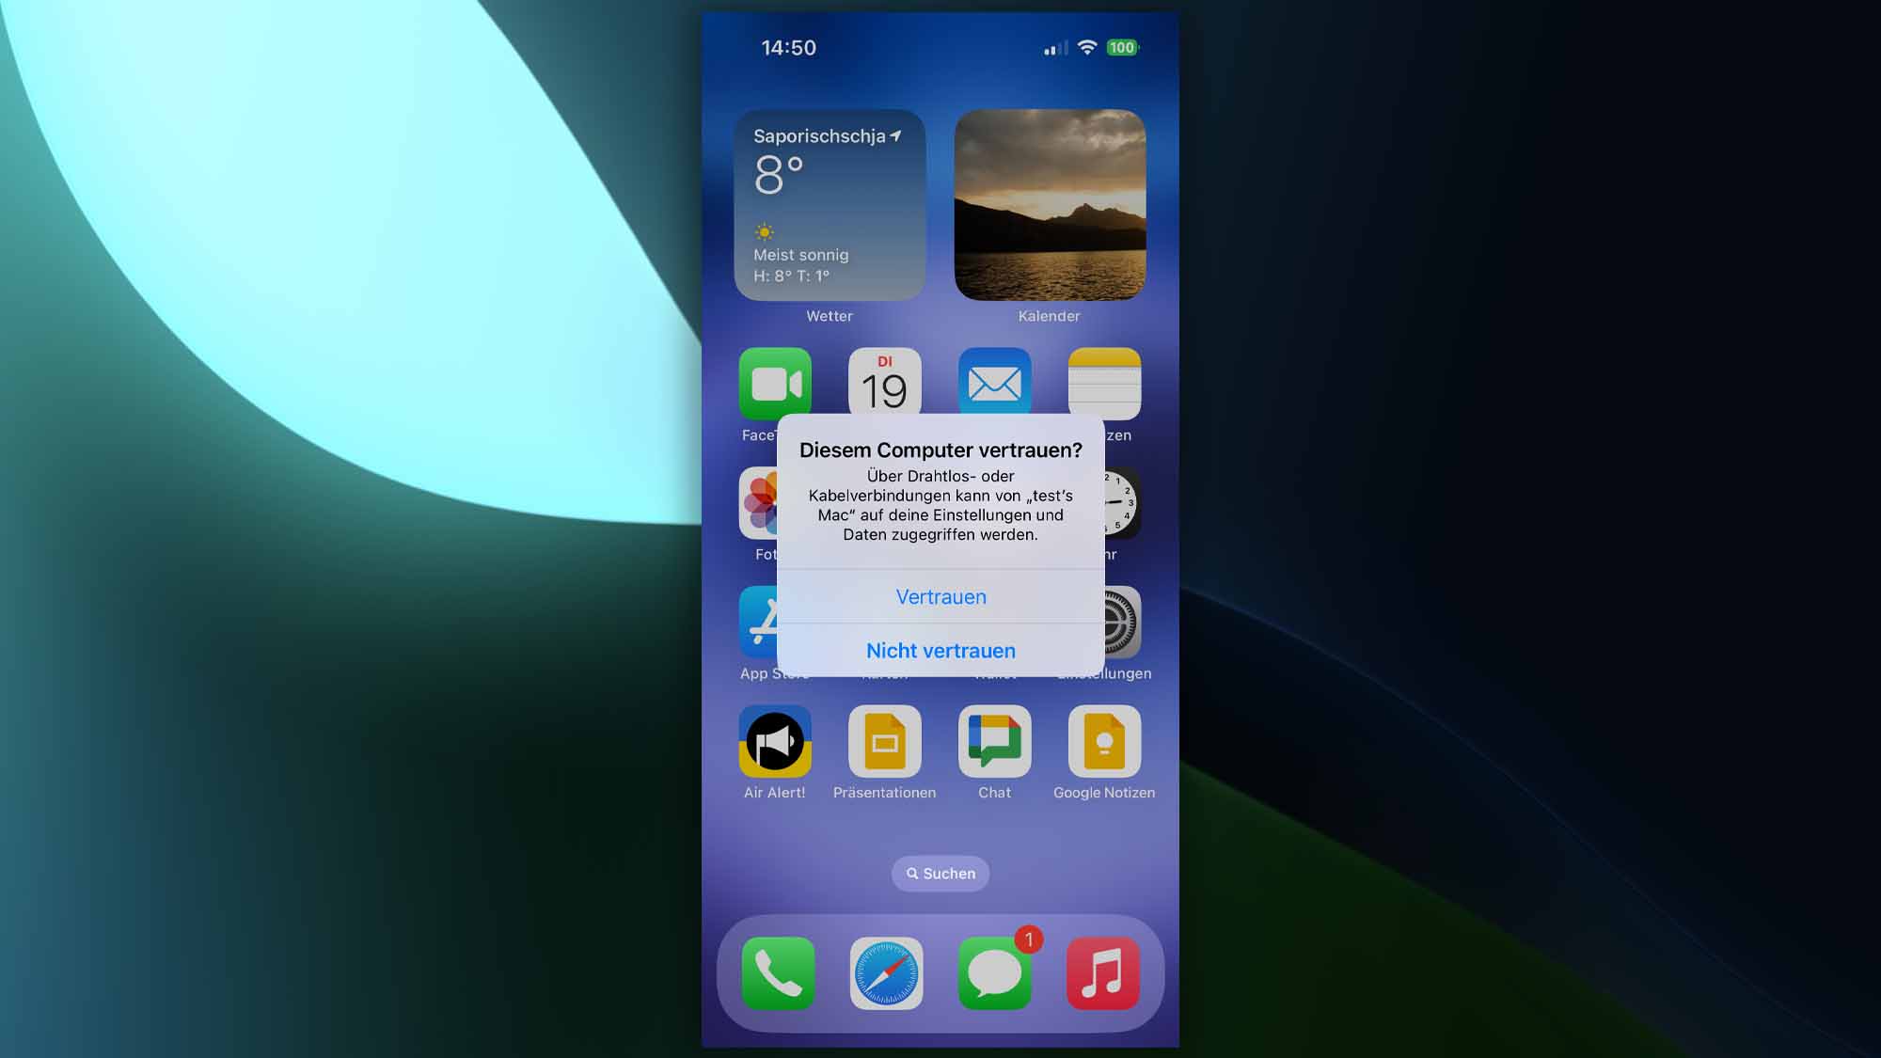Open the Mail app
1881x1058 pixels.
pos(993,384)
